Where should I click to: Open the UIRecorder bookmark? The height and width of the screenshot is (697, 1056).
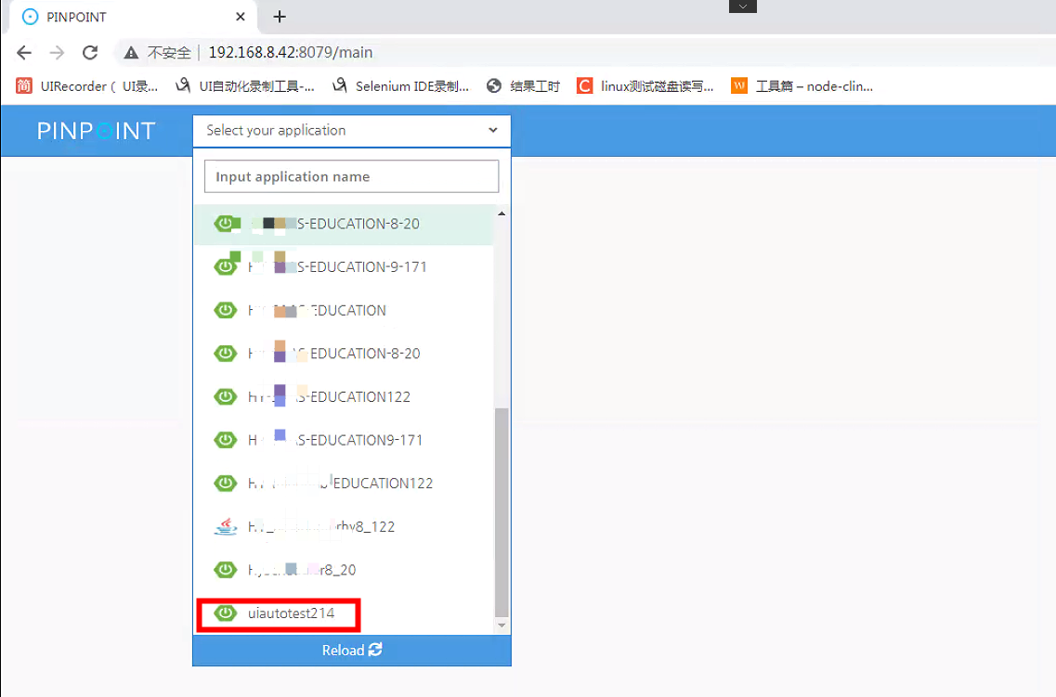click(x=87, y=86)
